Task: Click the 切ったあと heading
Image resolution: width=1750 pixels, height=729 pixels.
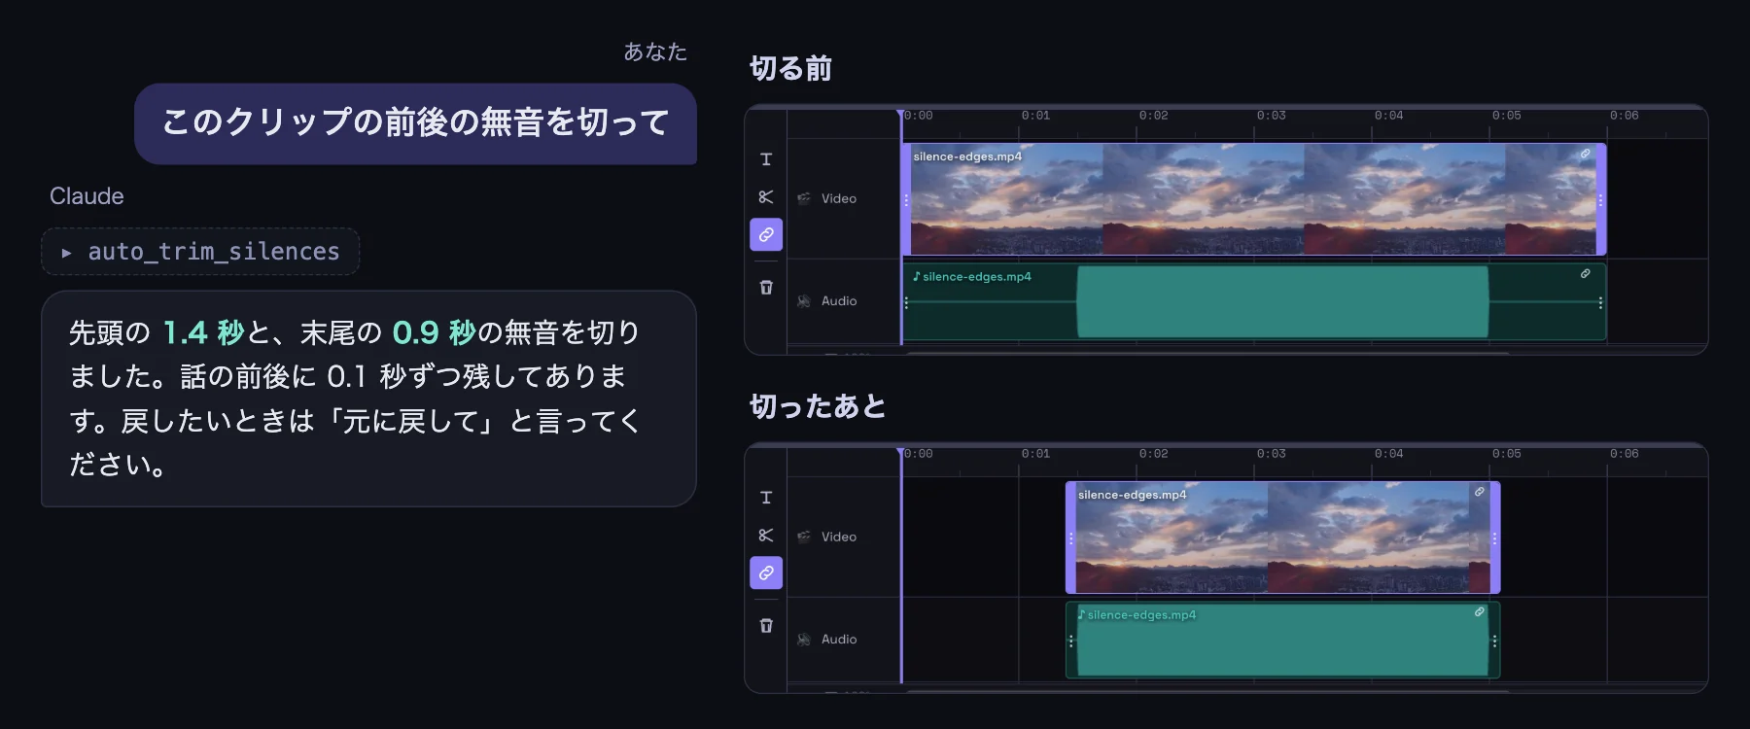Action: [819, 406]
